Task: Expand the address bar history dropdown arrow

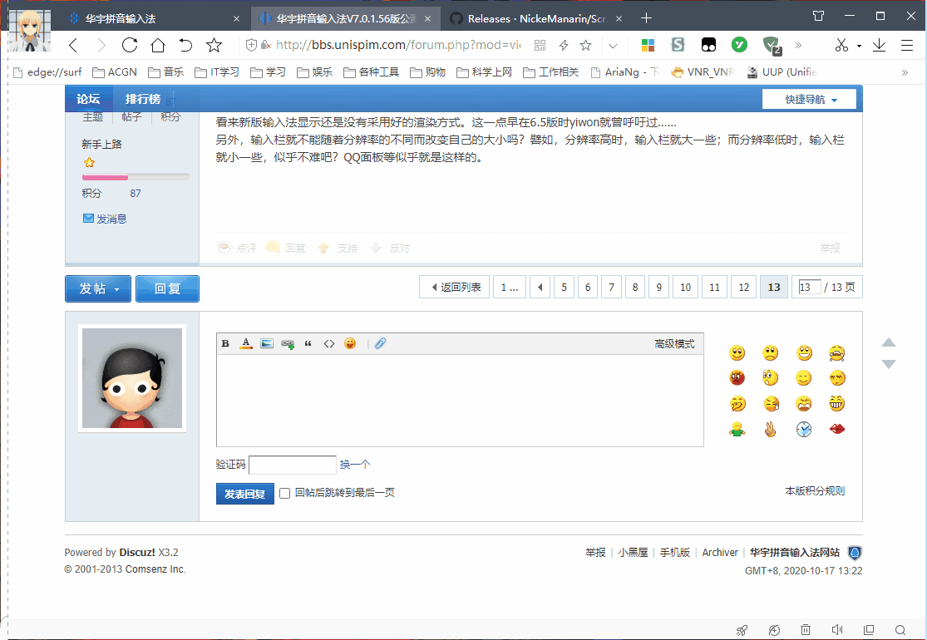Action: click(x=613, y=46)
